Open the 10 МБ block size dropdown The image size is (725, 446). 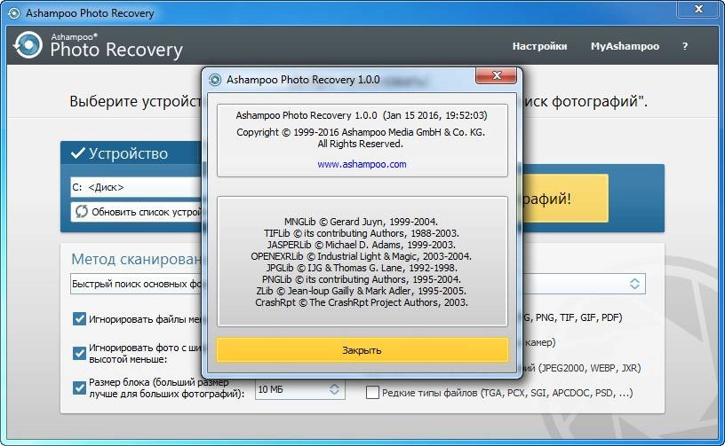pos(299,389)
